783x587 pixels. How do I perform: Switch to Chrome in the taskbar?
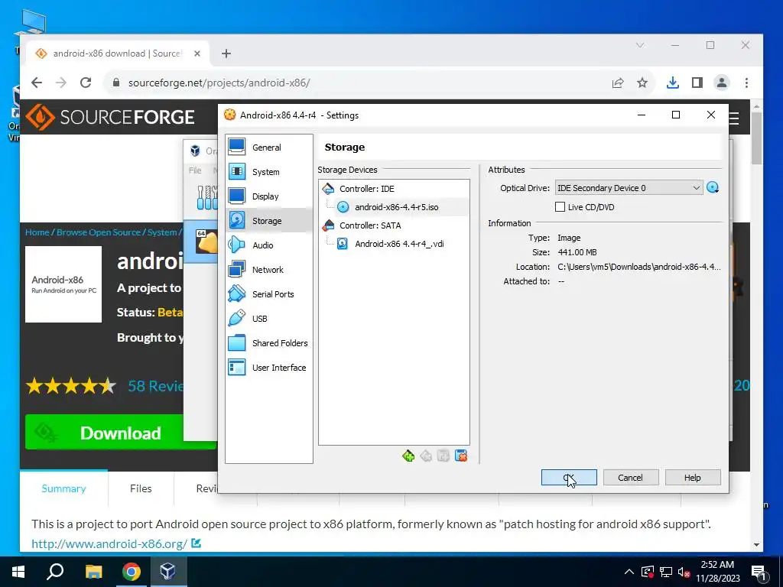pyautogui.click(x=132, y=572)
